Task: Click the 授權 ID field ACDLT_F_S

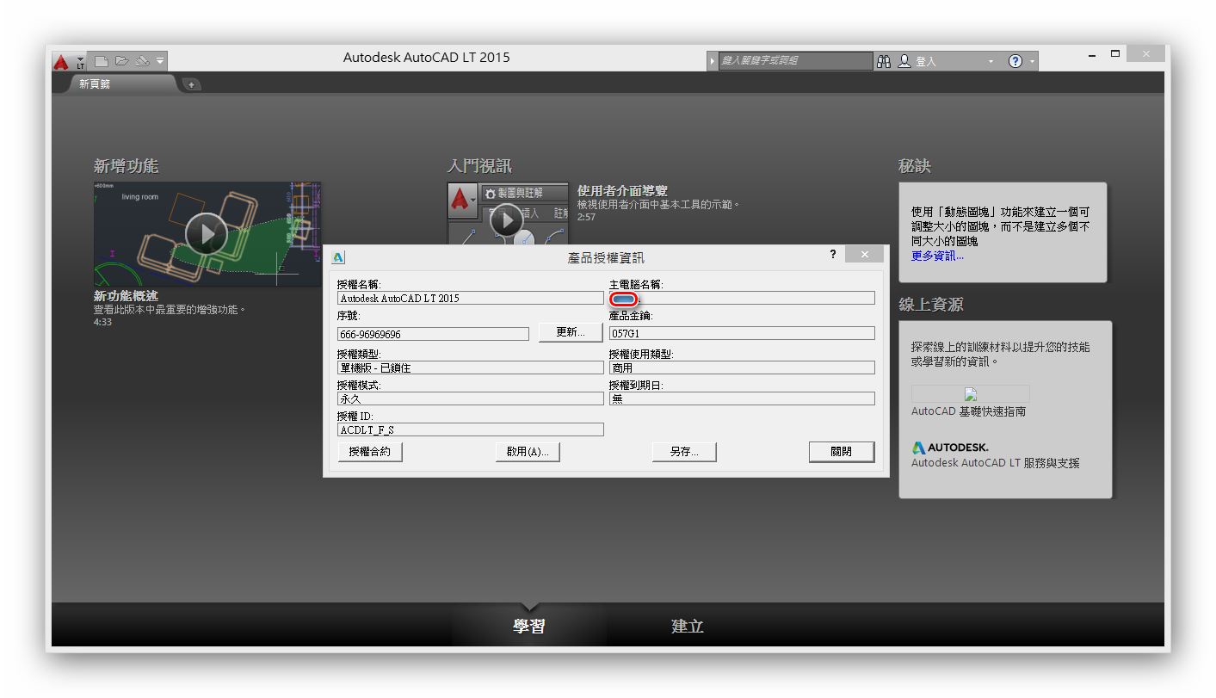Action: pyautogui.click(x=471, y=429)
